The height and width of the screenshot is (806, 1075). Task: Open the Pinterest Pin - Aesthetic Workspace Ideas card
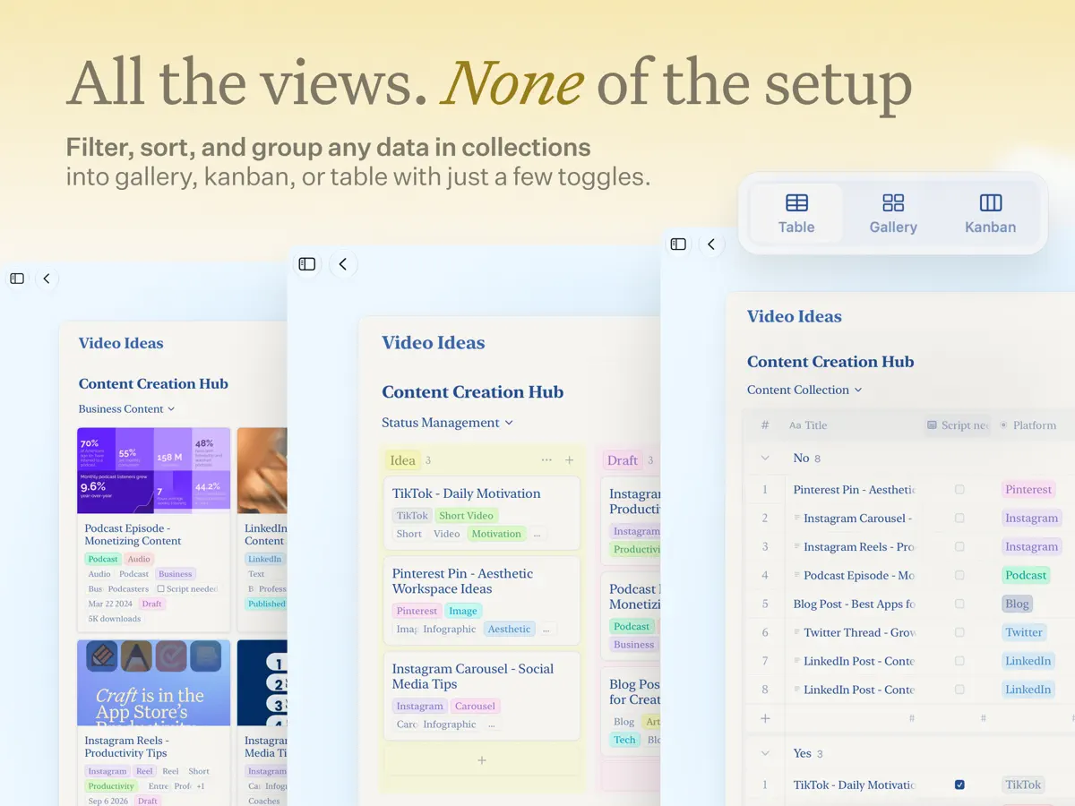482,600
